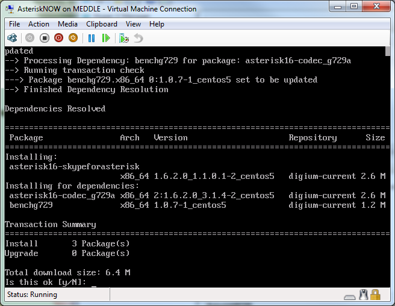Click the Ctrl+Alt+Del toolbar icon
395x306 pixels.
click(x=12, y=38)
